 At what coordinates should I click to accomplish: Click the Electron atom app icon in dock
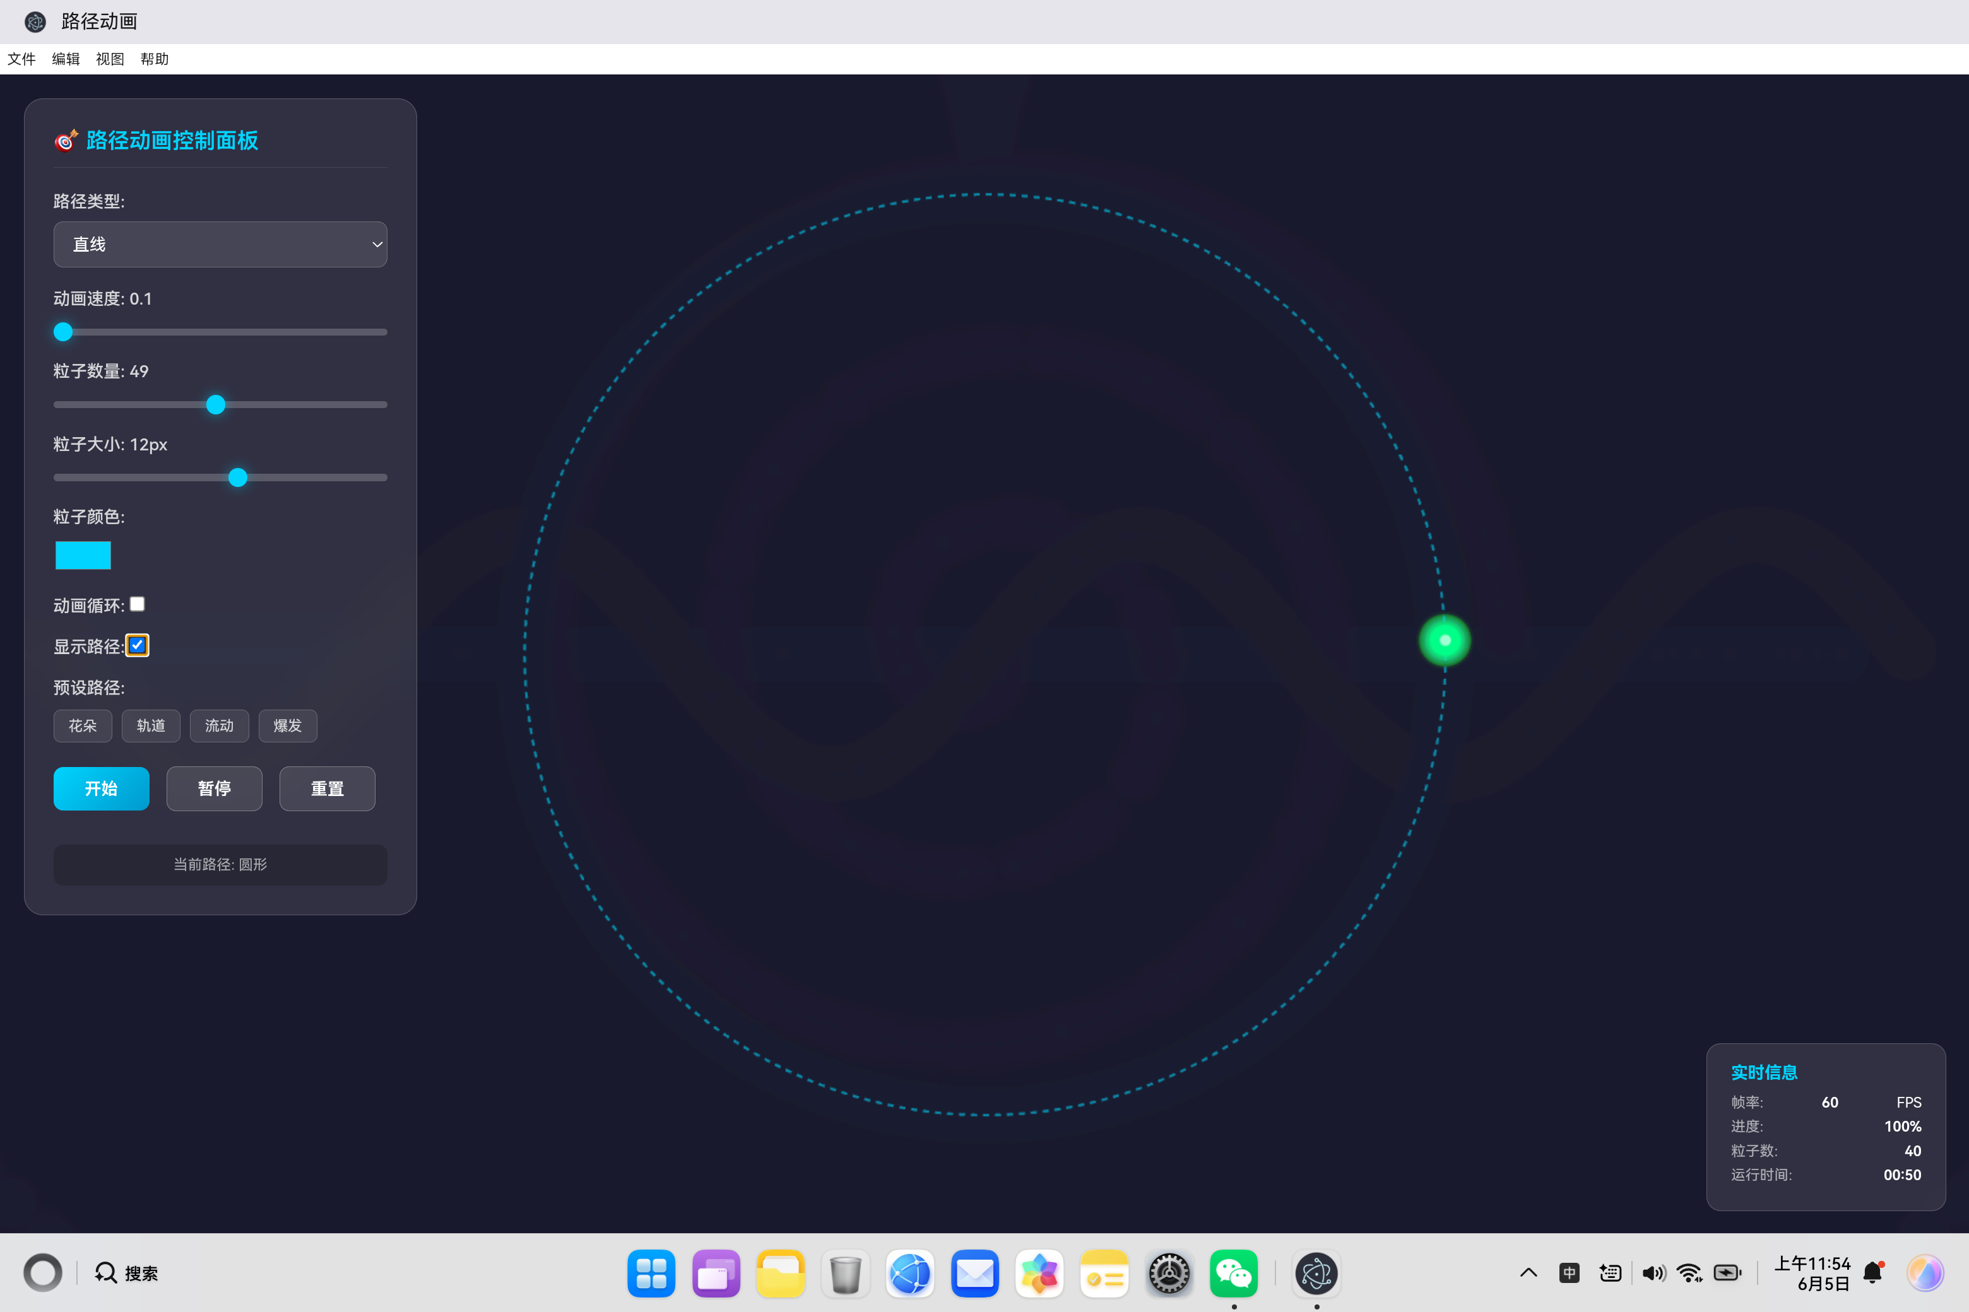(1317, 1273)
